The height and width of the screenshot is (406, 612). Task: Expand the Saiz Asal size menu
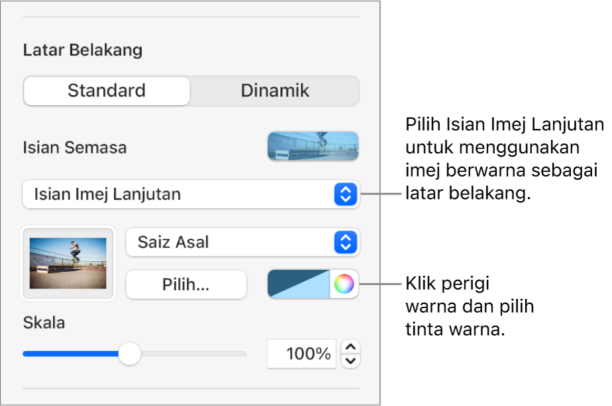[x=232, y=243]
